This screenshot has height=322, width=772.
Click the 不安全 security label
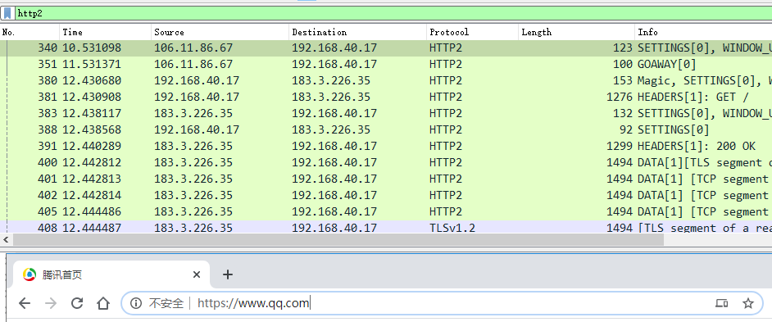pyautogui.click(x=166, y=303)
